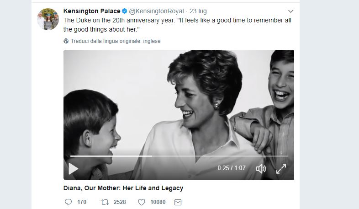The image size is (359, 209).
Task: Click the globe translate icon
Action: [66, 41]
